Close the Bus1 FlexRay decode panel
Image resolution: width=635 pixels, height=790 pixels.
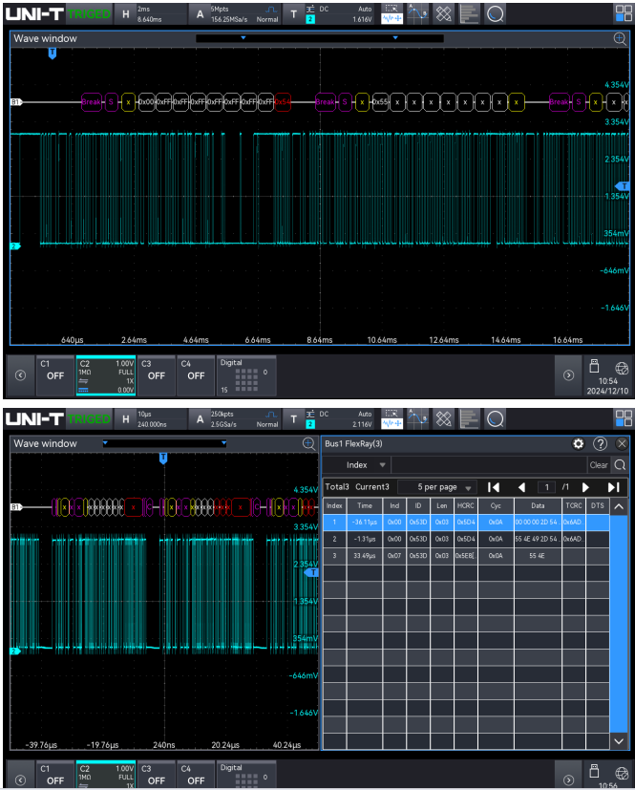click(623, 444)
